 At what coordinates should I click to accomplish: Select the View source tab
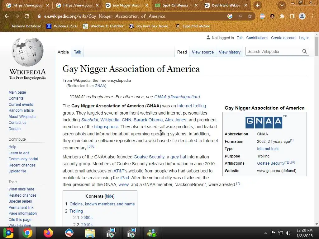[x=202, y=52]
